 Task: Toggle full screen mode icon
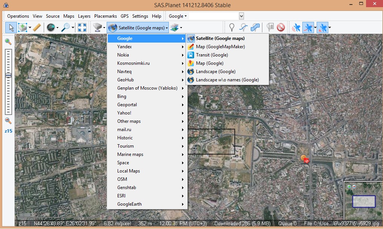(82, 27)
